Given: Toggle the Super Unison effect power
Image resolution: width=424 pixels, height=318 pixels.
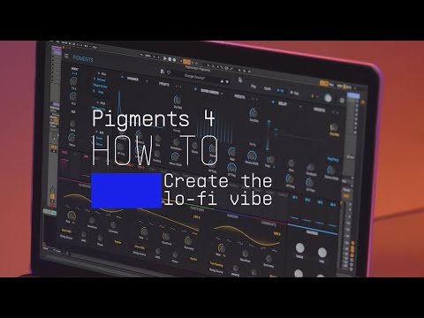Looking at the screenshot, I should (x=195, y=89).
